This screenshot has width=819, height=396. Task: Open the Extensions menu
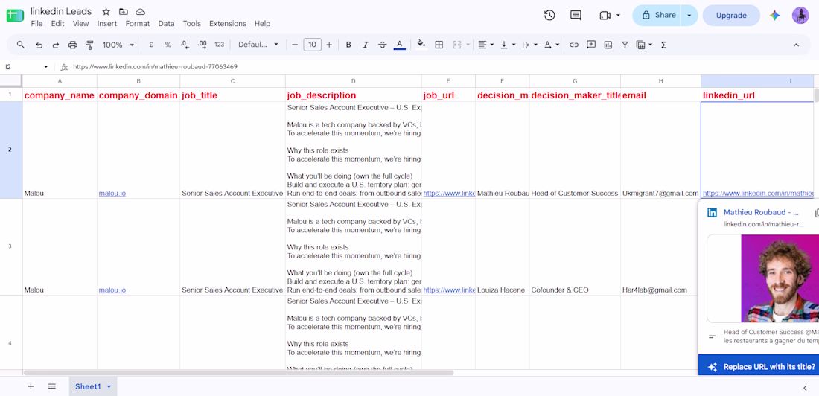(228, 24)
